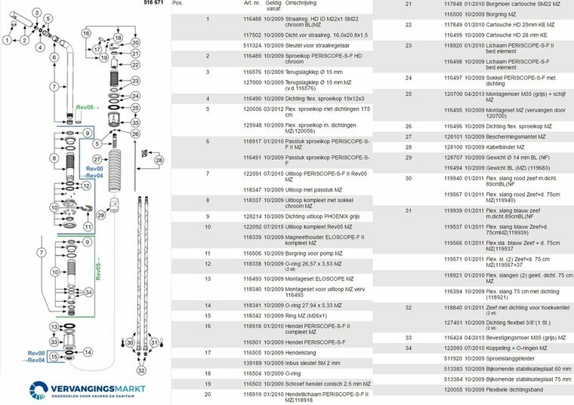This screenshot has height=405, width=574.
Task: Select callout 32 below the flex hoses
Action: (142, 370)
